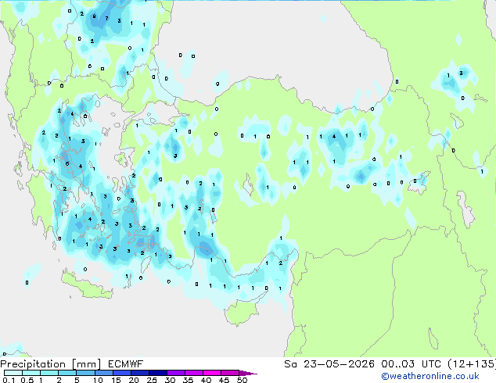The height and width of the screenshot is (383, 496).
Task: Click the '45' legend scale label
Action: point(224,380)
